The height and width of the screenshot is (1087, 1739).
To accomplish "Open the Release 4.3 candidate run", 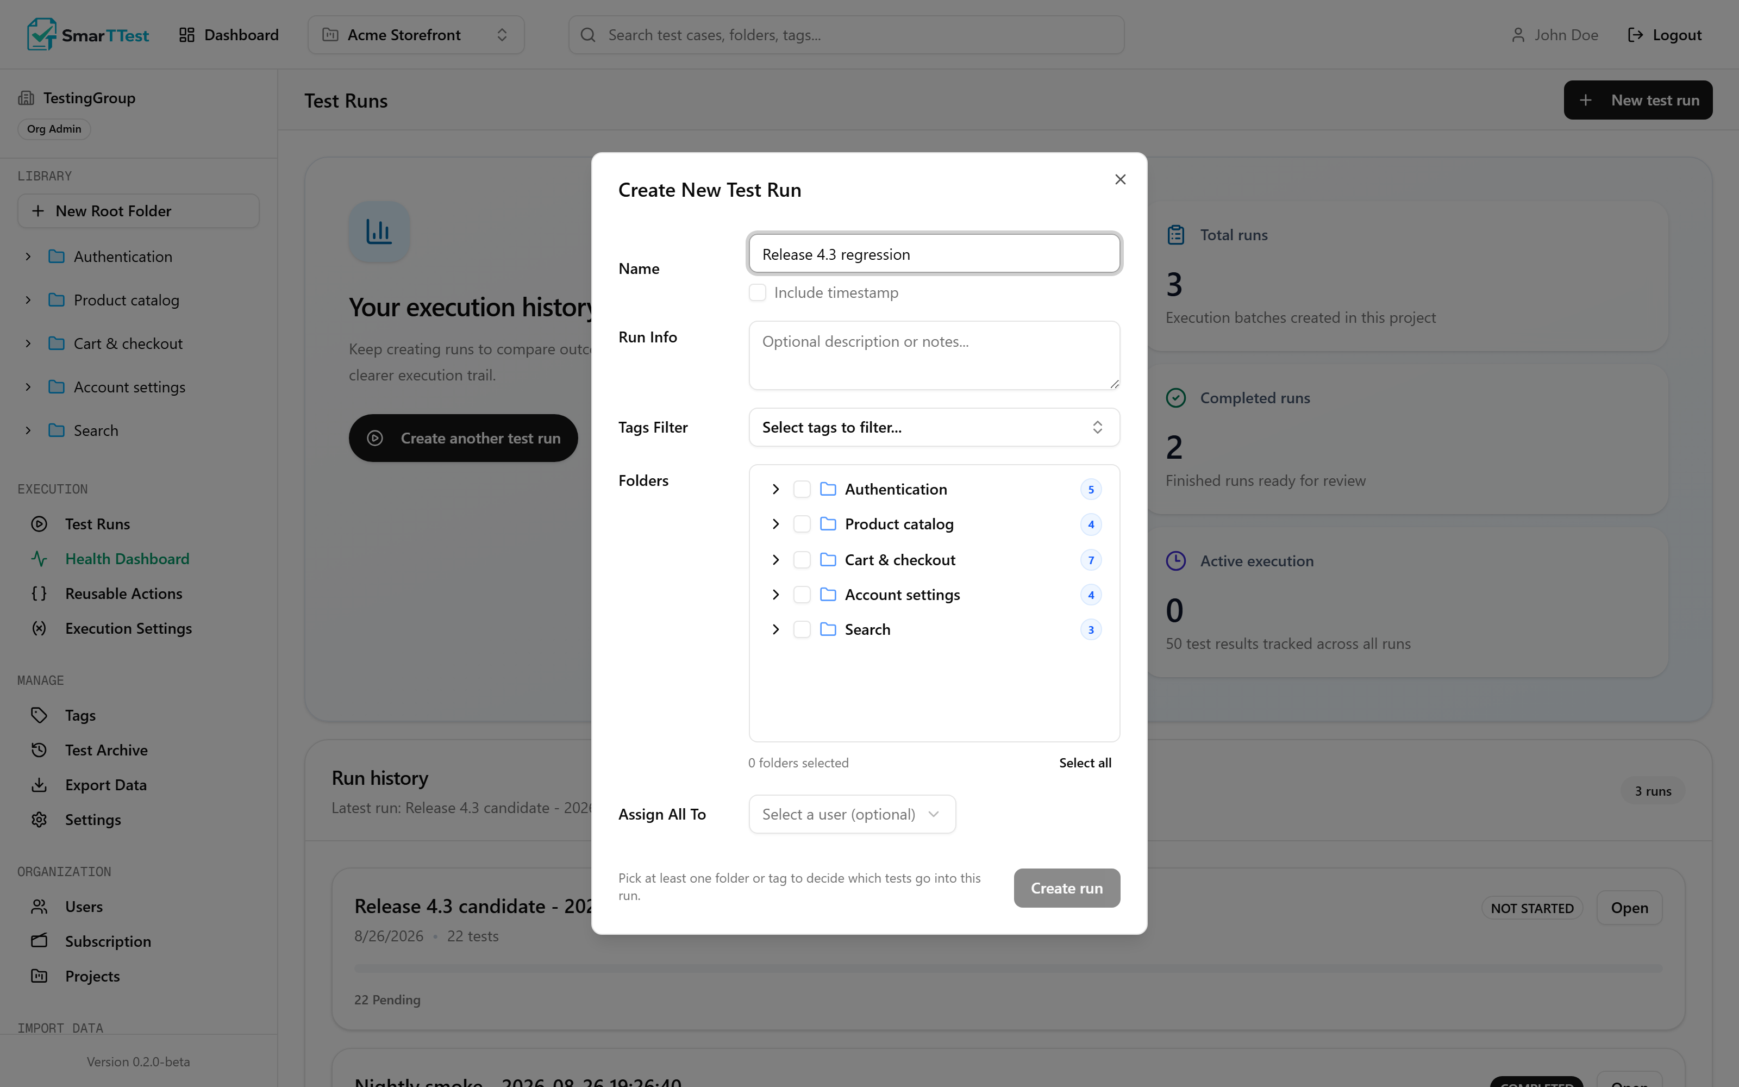I will (x=1629, y=907).
